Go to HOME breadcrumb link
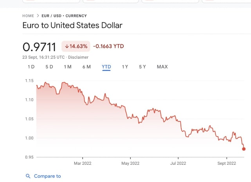The image size is (251, 182). [28, 16]
